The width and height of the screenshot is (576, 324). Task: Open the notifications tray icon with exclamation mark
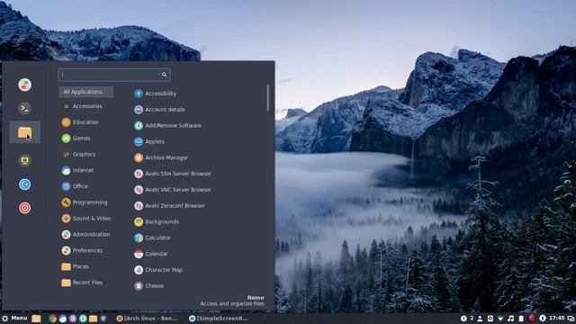(x=463, y=319)
